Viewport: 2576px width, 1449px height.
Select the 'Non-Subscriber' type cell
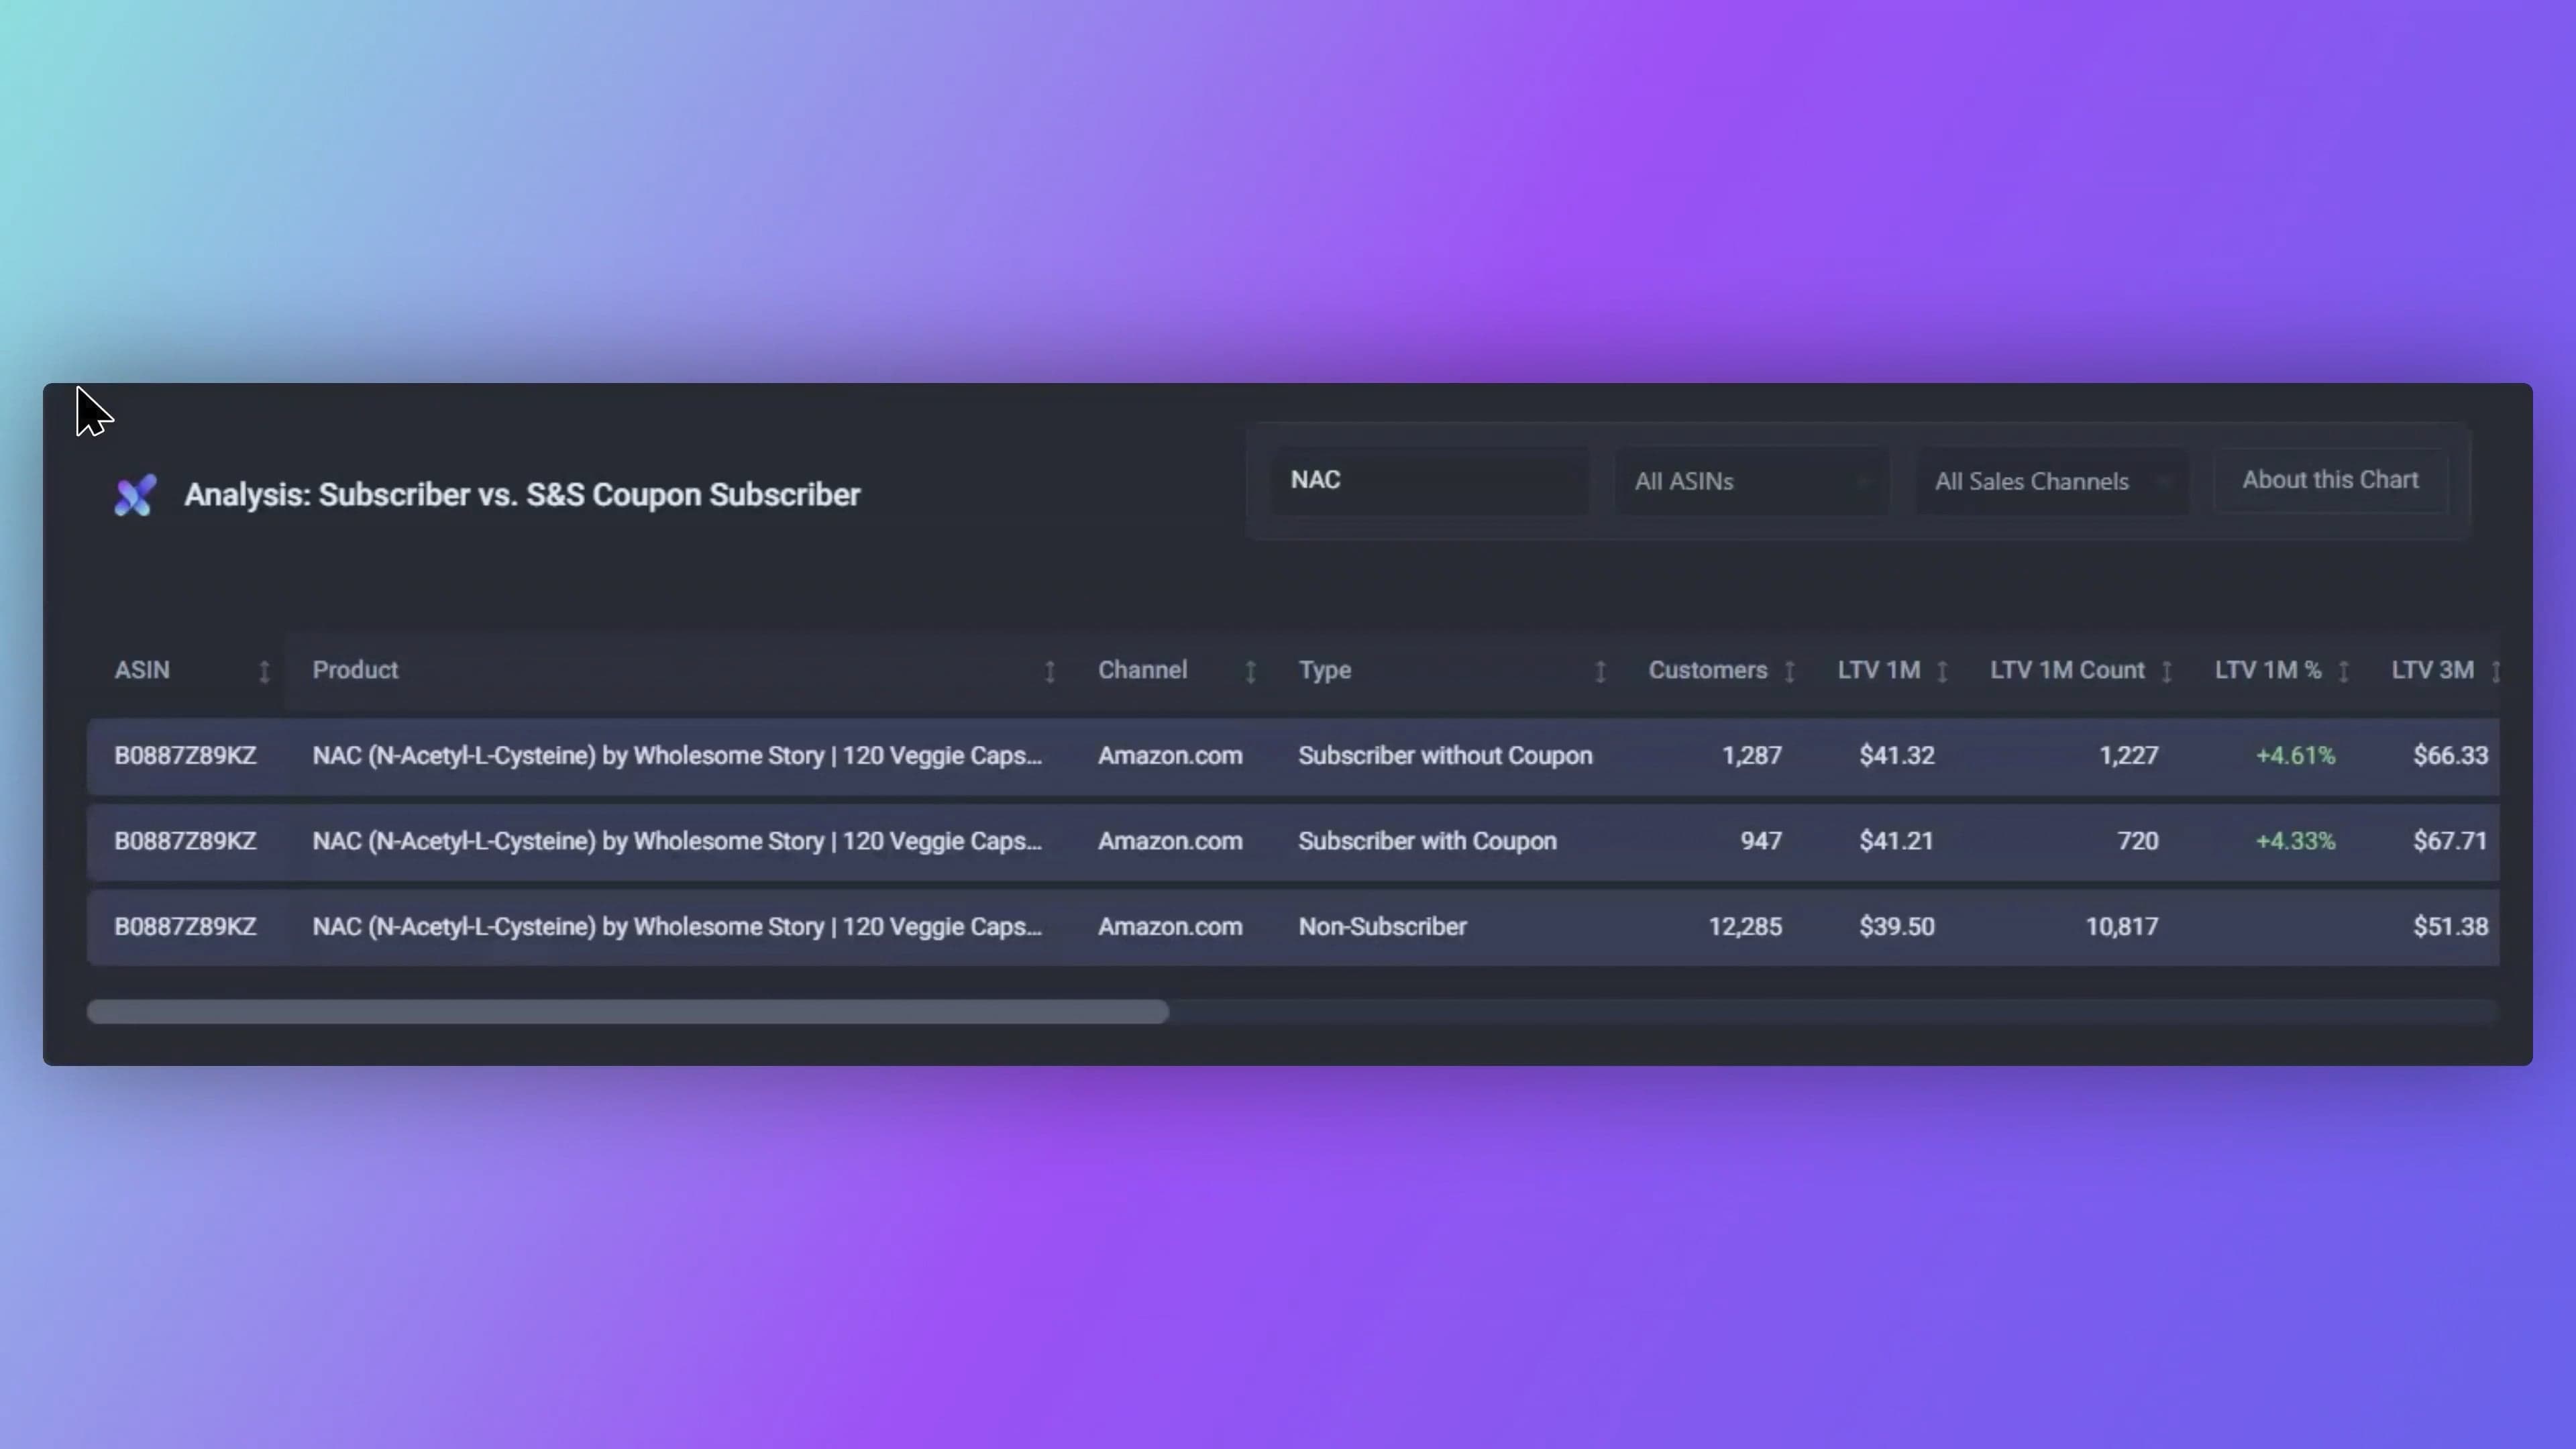coord(1382,927)
